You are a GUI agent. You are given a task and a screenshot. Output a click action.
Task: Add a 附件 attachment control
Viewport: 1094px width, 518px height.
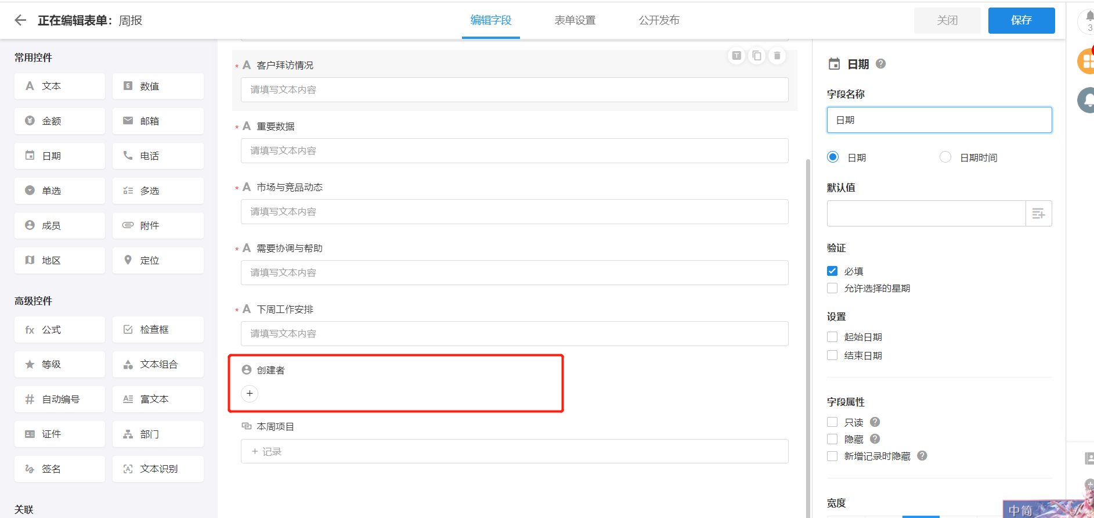click(158, 225)
